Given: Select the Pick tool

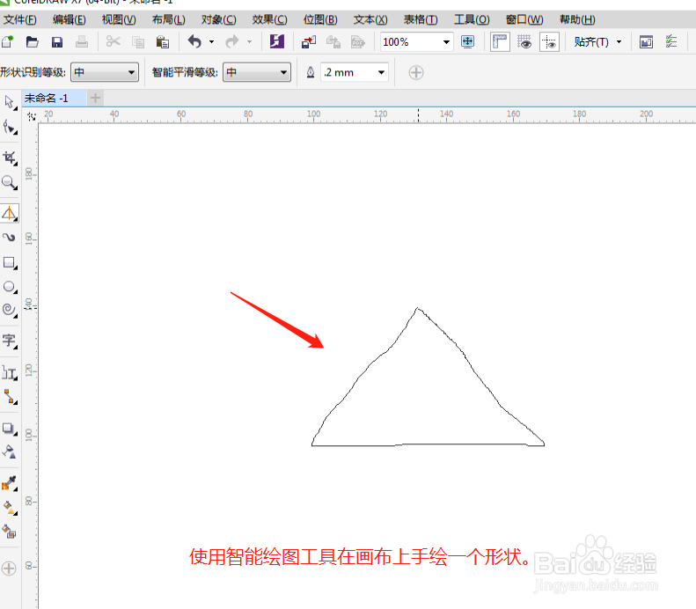Looking at the screenshot, I should [x=10, y=102].
